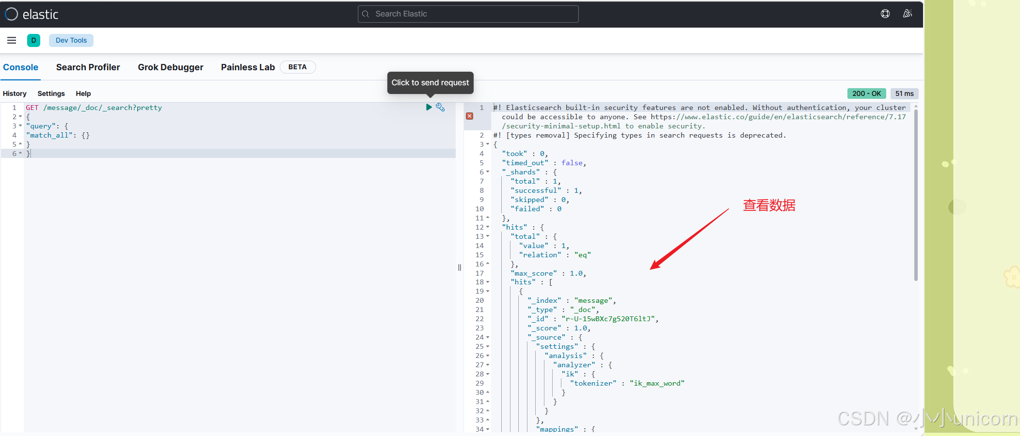This screenshot has width=1020, height=436.
Task: Switch to the Console tab
Action: coord(20,67)
